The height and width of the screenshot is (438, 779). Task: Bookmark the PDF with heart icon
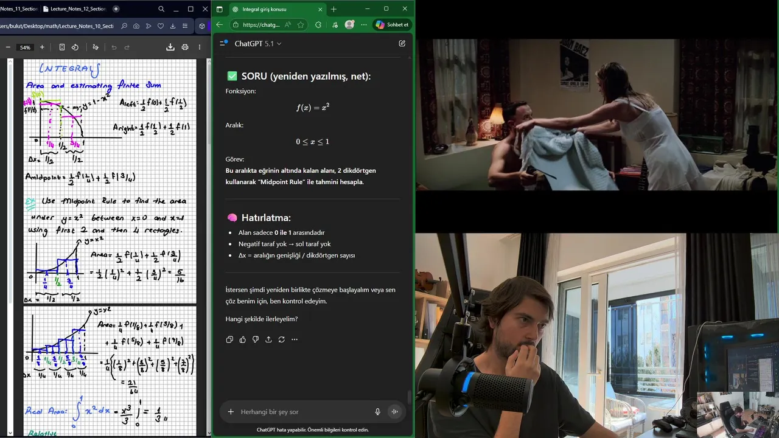point(161,26)
